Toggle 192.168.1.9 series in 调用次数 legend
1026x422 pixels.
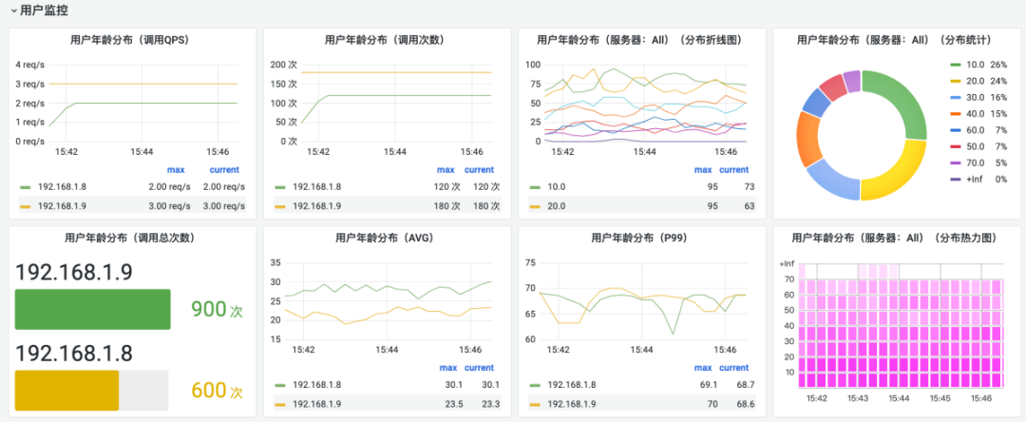(316, 205)
